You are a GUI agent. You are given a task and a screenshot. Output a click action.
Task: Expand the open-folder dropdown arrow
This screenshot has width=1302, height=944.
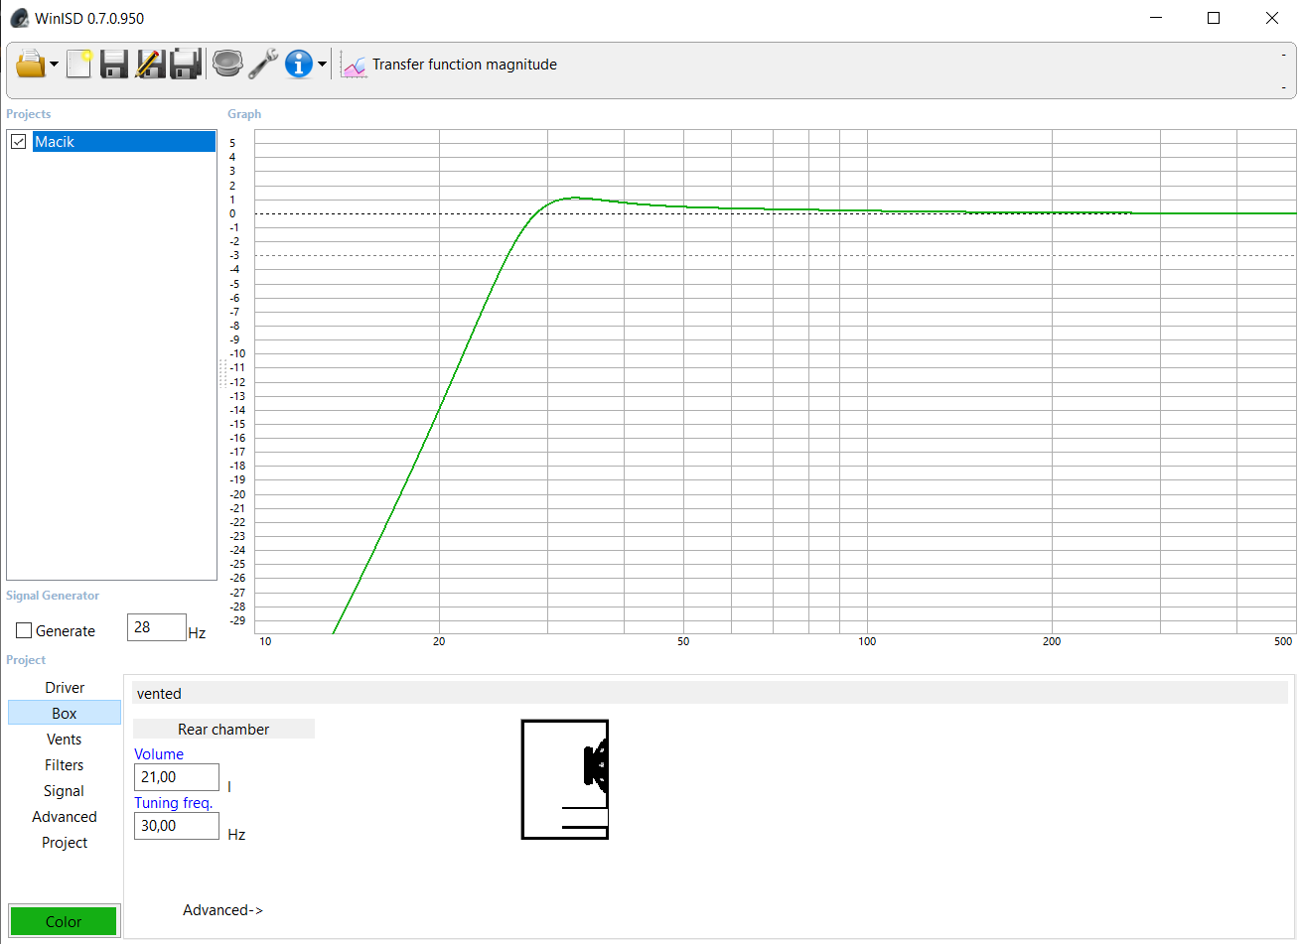[54, 66]
